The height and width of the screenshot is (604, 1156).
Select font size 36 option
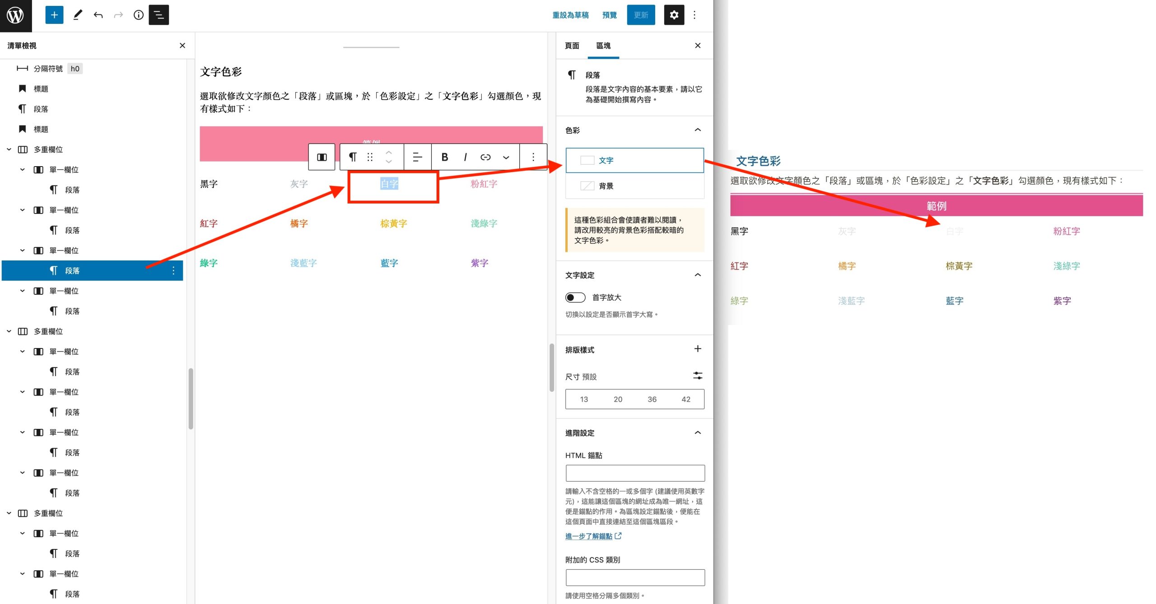coord(652,399)
